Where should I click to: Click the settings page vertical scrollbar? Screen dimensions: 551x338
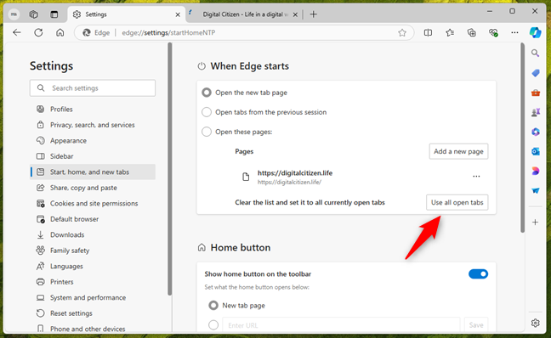click(523, 138)
